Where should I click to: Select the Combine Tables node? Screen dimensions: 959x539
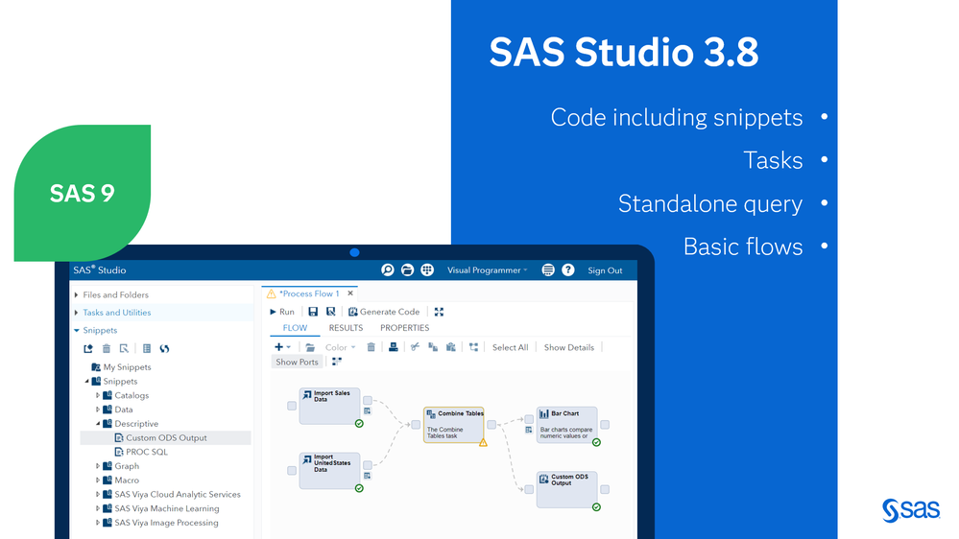[x=454, y=425]
